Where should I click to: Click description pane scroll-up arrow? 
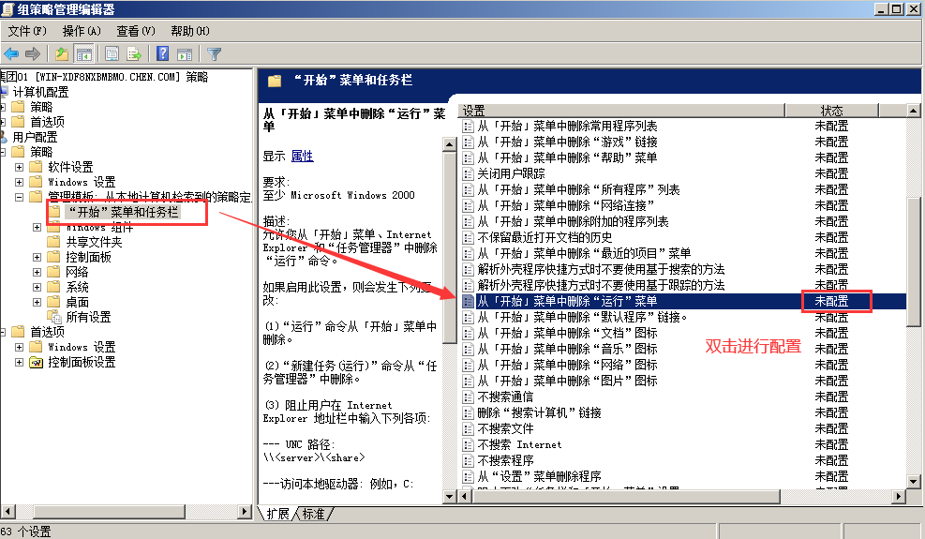[450, 144]
